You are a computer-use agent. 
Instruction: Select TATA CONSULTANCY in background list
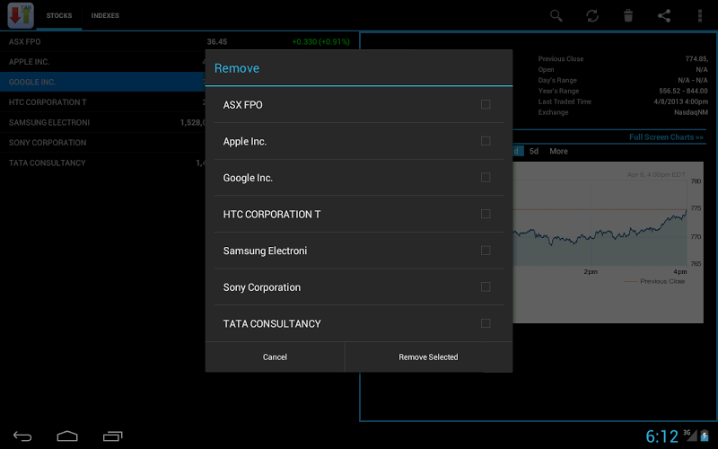[x=102, y=163]
